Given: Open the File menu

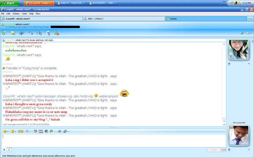Looking at the screenshot, I should (x=3, y=14).
